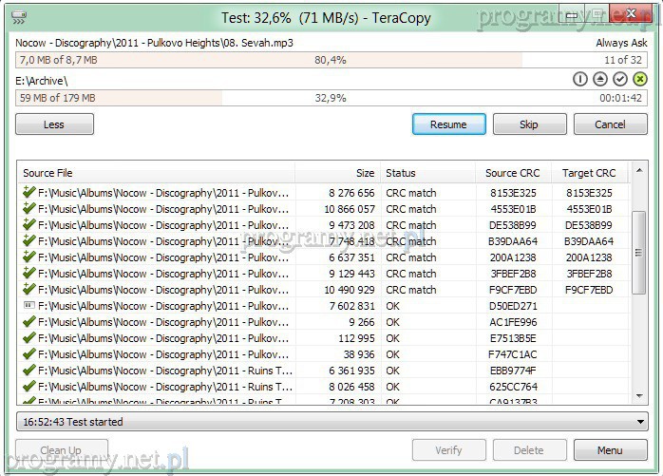
Task: Click the verified checkmark icon for 8 276 656 row
Action: (28, 193)
